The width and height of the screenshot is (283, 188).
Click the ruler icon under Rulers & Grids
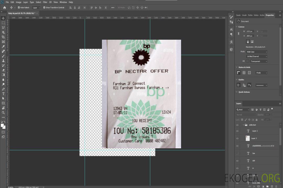pos(238,73)
